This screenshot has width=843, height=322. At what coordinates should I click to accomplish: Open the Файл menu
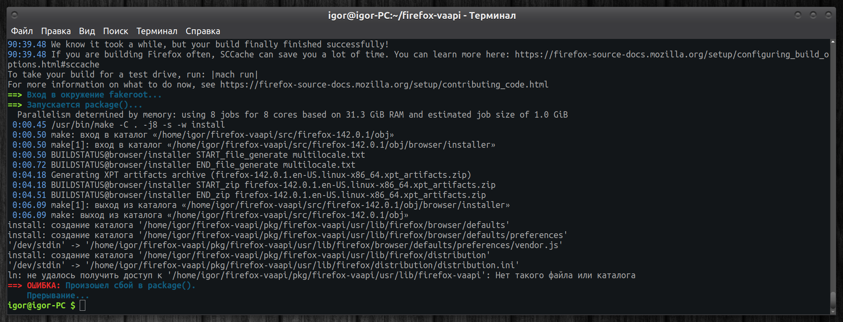(x=22, y=31)
